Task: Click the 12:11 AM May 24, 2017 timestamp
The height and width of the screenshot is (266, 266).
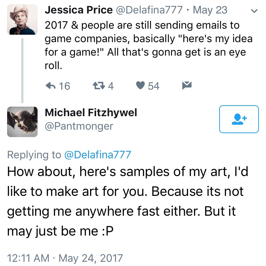Action: click(65, 257)
